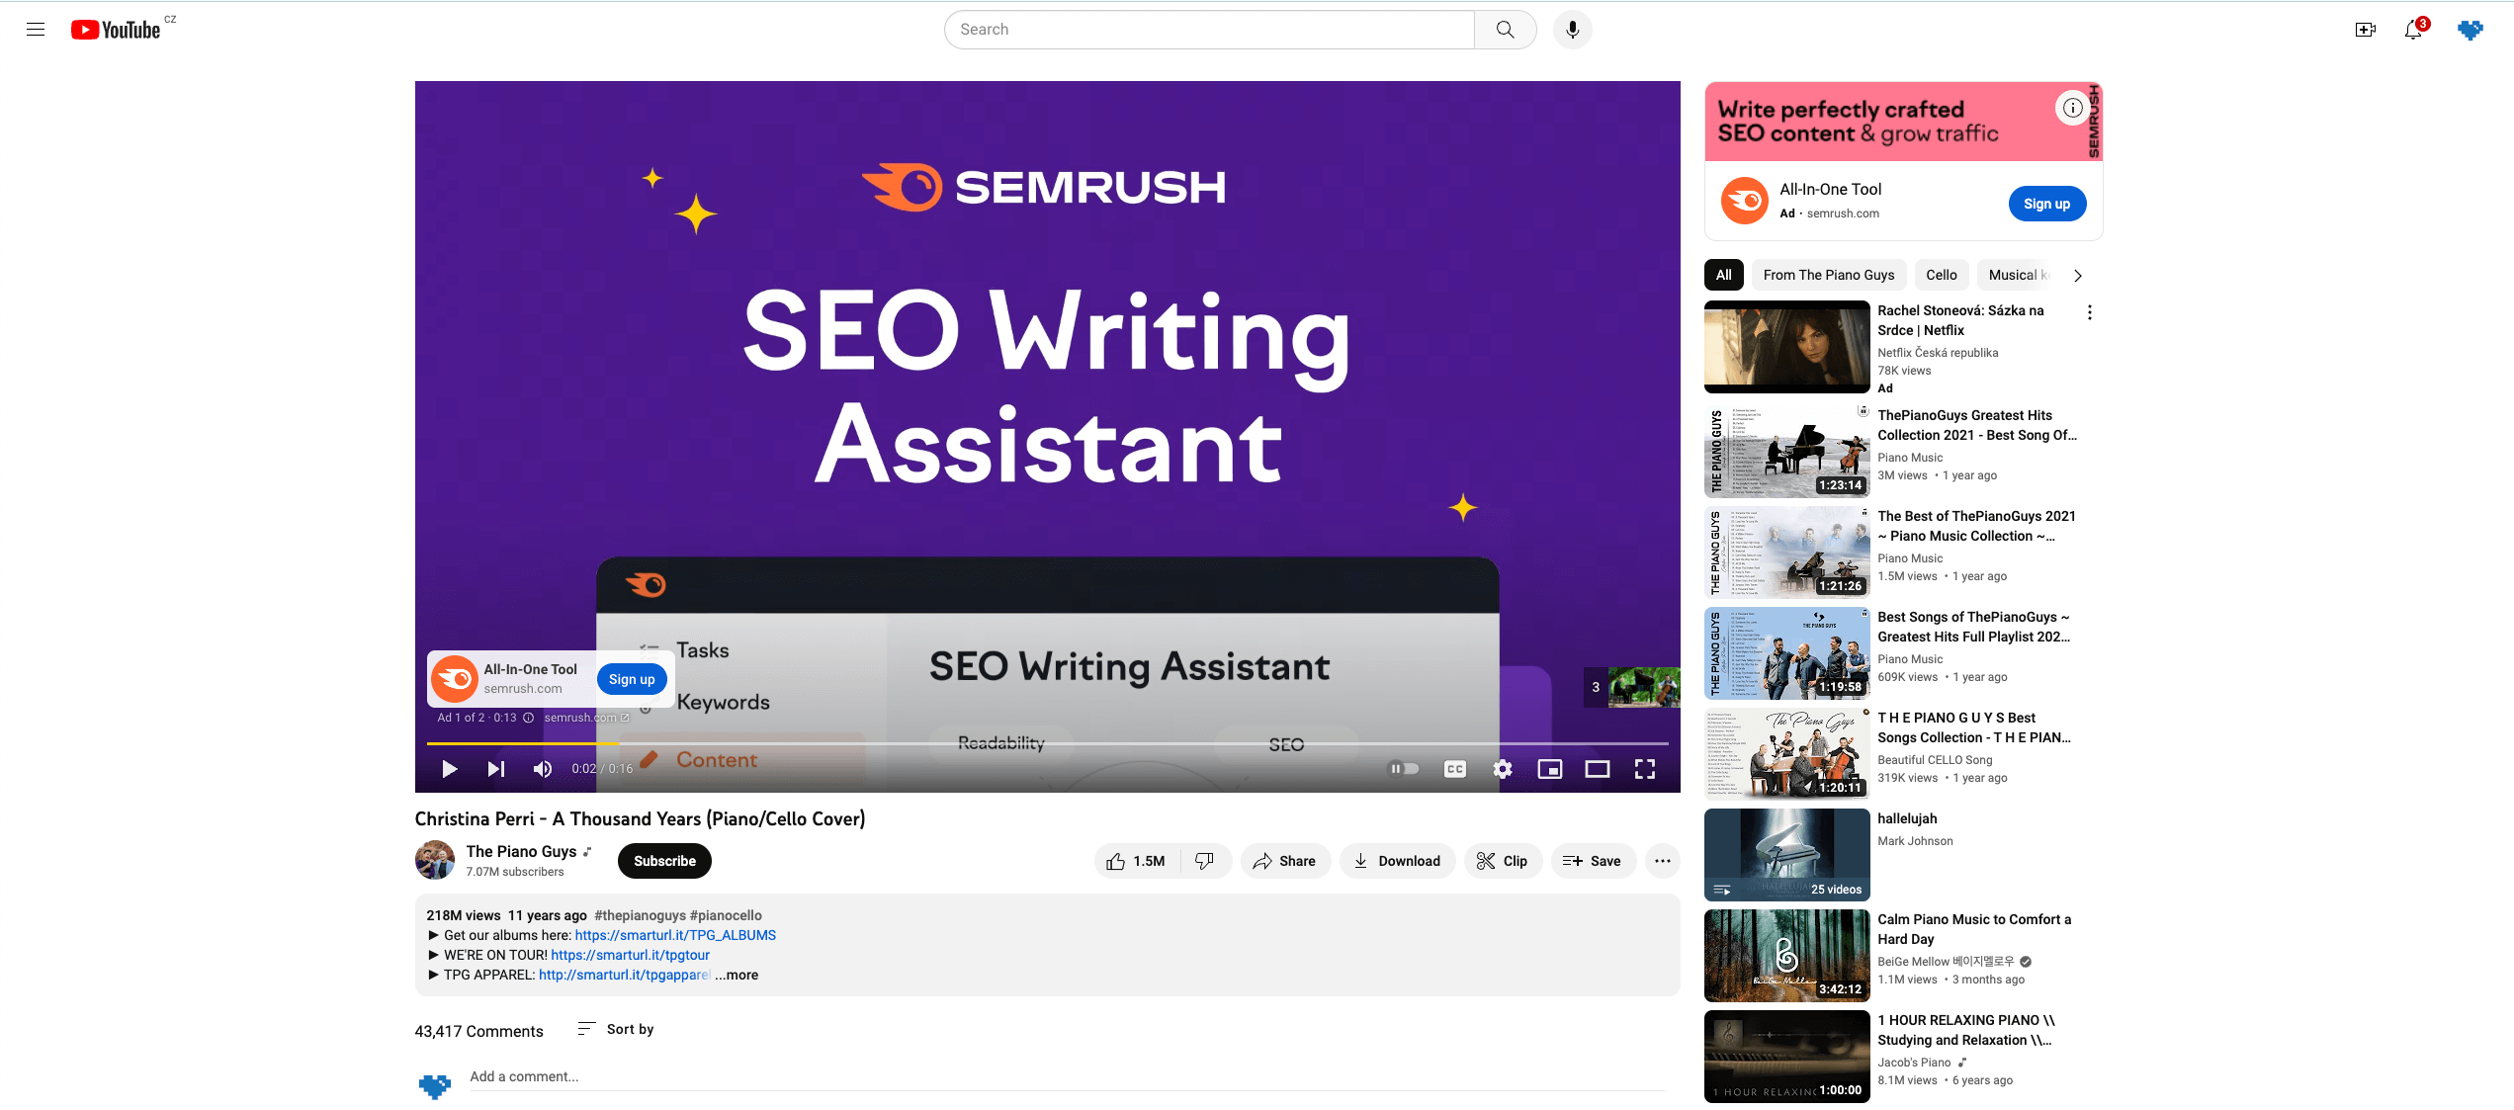Viewport: 2514px width, 1110px height.
Task: Open The Piano Guys channel avatar
Action: [435, 860]
